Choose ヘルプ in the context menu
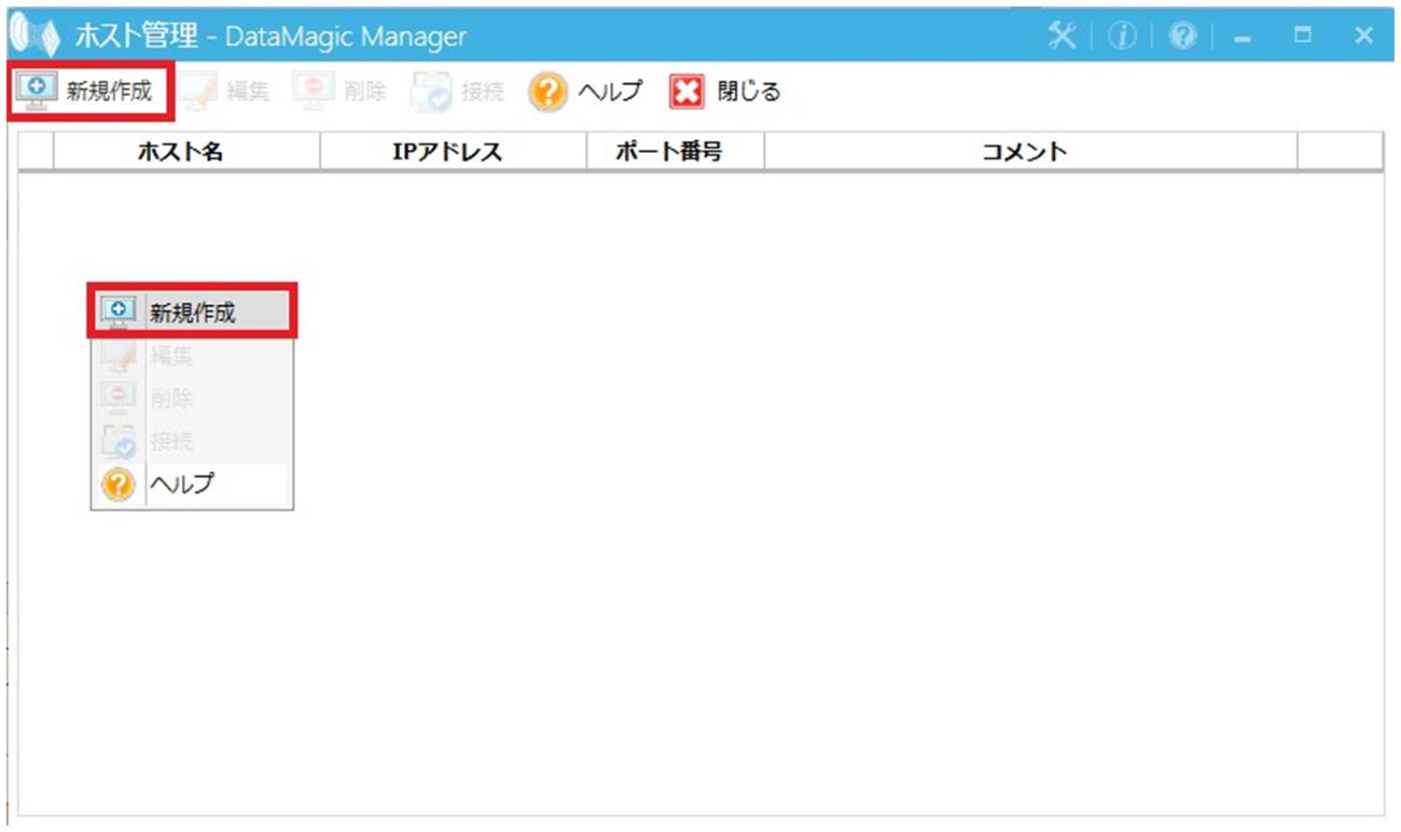This screenshot has height=832, width=1401. [192, 484]
